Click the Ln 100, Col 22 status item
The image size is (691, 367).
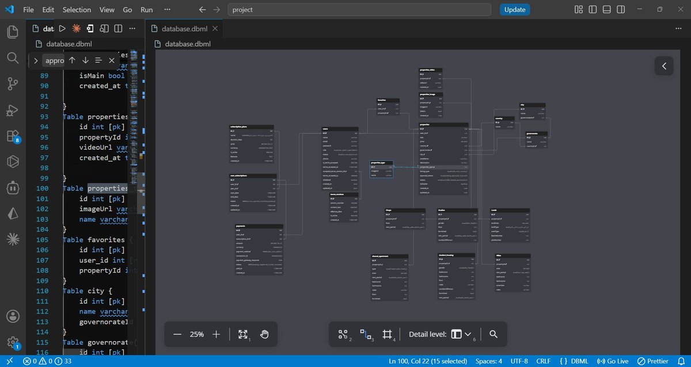pyautogui.click(x=428, y=361)
